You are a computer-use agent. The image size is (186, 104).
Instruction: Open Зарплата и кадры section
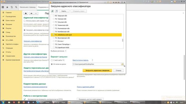point(12,44)
